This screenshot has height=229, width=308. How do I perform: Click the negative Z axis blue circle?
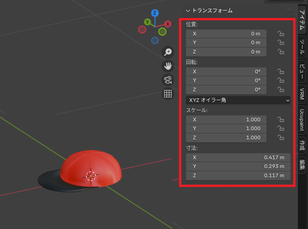coord(155,41)
